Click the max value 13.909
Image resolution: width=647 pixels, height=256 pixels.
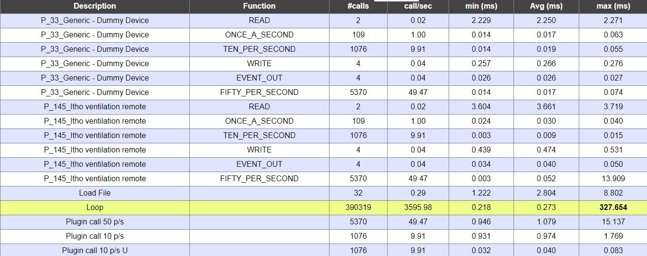(x=613, y=179)
